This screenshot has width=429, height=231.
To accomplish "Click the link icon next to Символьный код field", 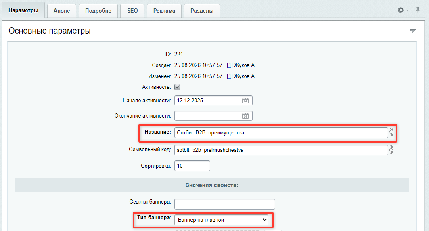I will (x=391, y=150).
